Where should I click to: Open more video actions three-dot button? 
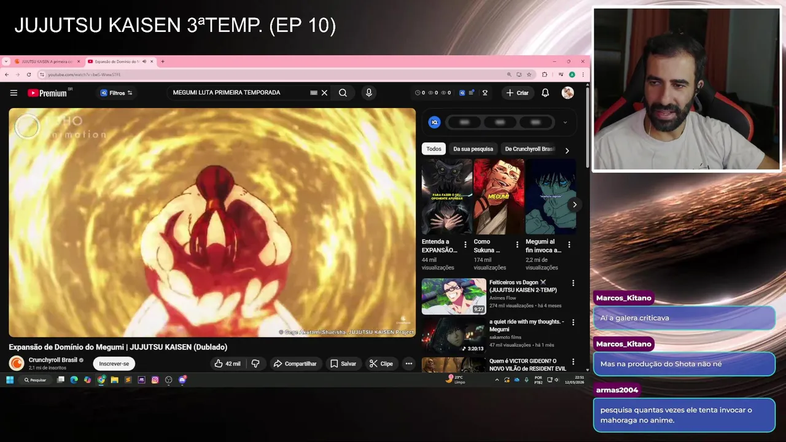click(x=408, y=363)
